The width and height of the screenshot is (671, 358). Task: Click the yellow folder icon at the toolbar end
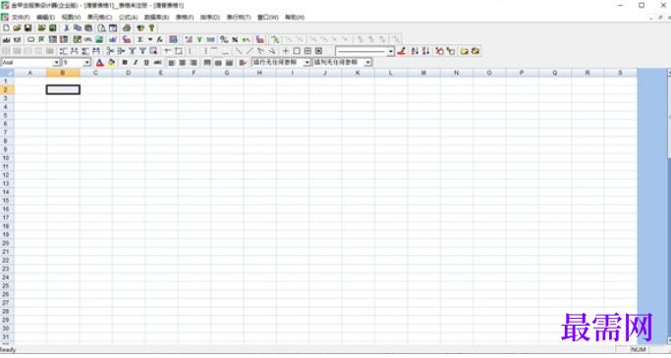click(x=465, y=51)
